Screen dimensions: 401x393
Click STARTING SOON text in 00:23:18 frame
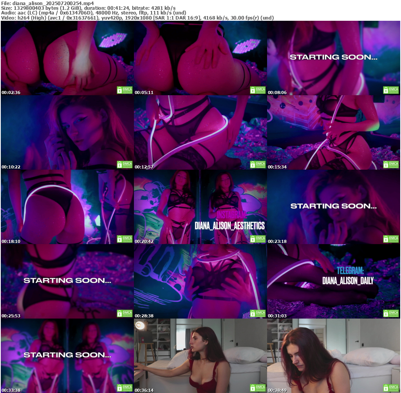334,206
